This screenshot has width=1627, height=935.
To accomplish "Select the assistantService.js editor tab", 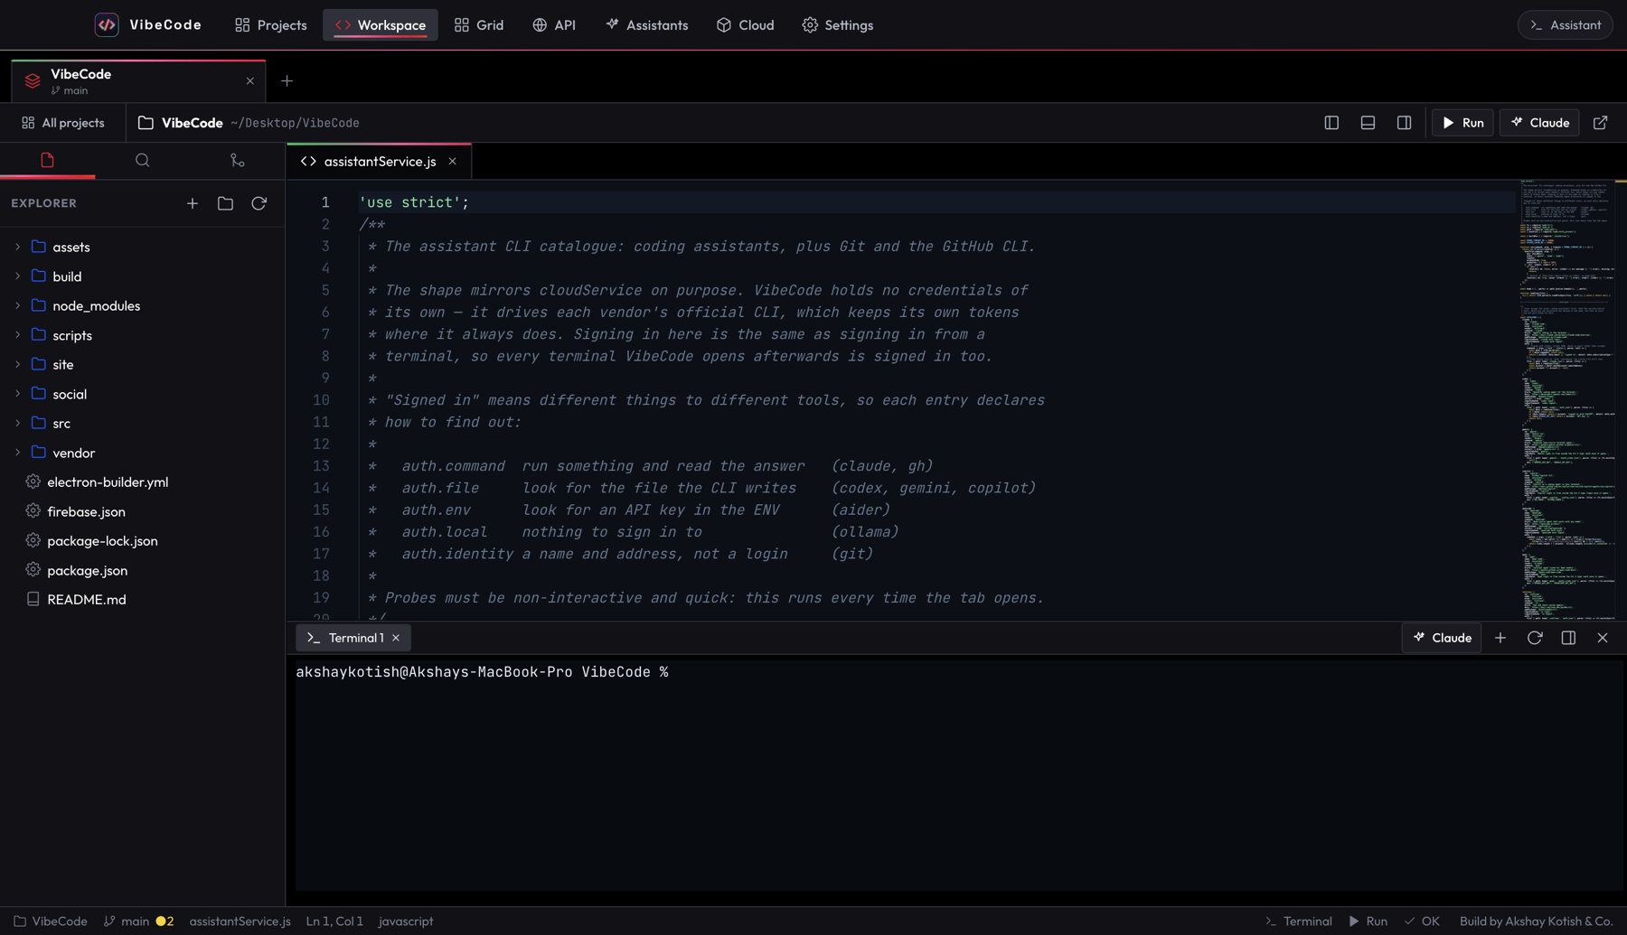I will 380,162.
